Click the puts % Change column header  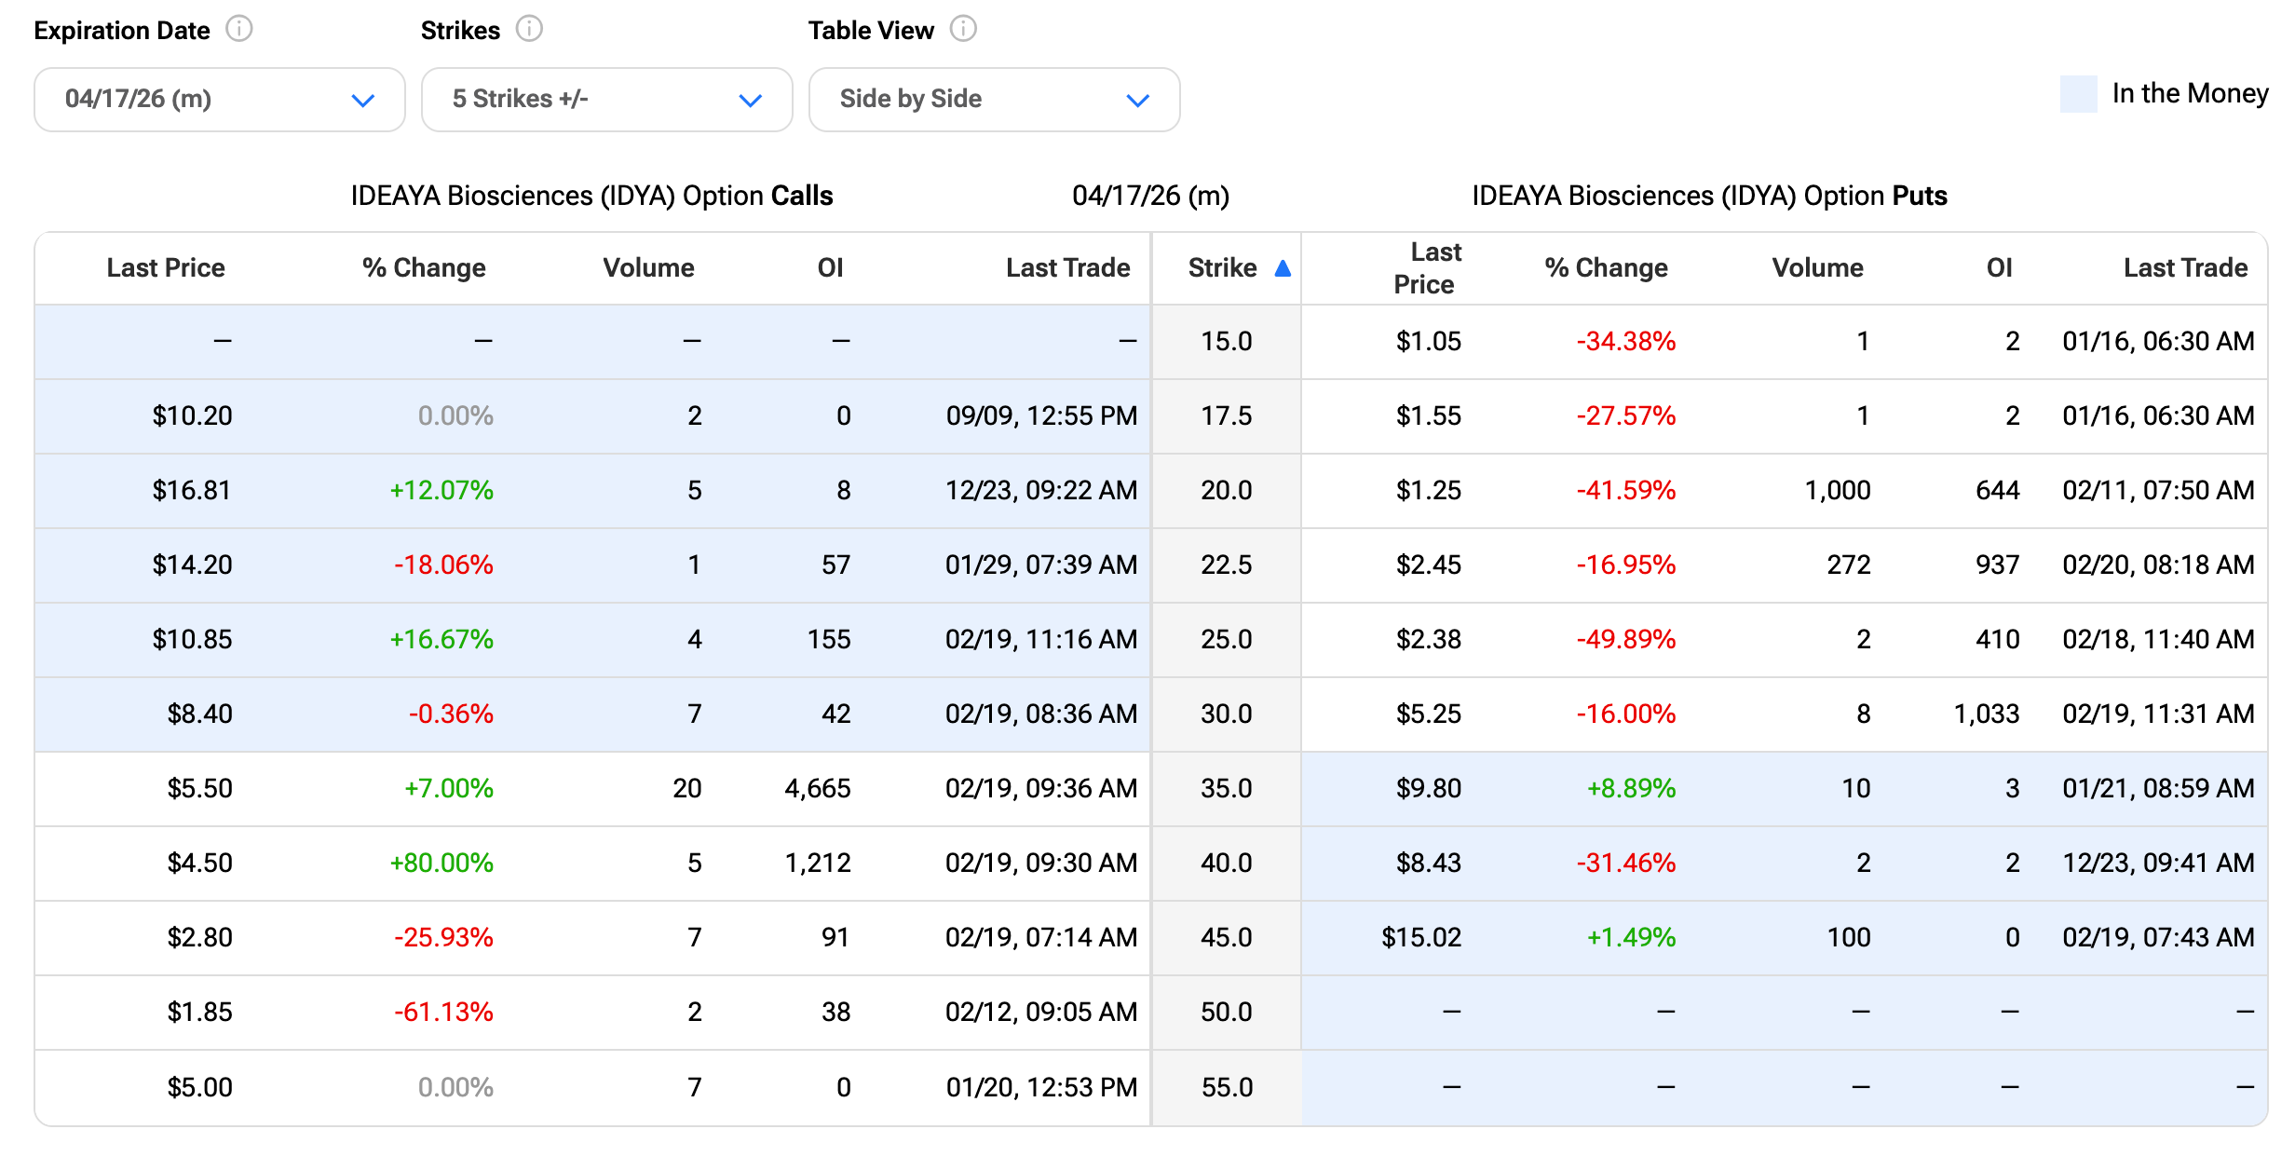tap(1606, 268)
